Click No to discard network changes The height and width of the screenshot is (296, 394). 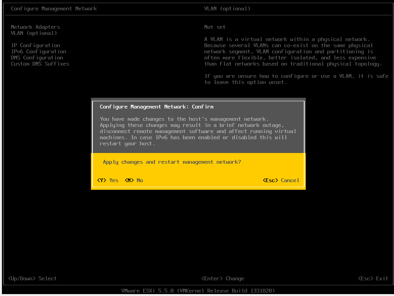point(134,180)
